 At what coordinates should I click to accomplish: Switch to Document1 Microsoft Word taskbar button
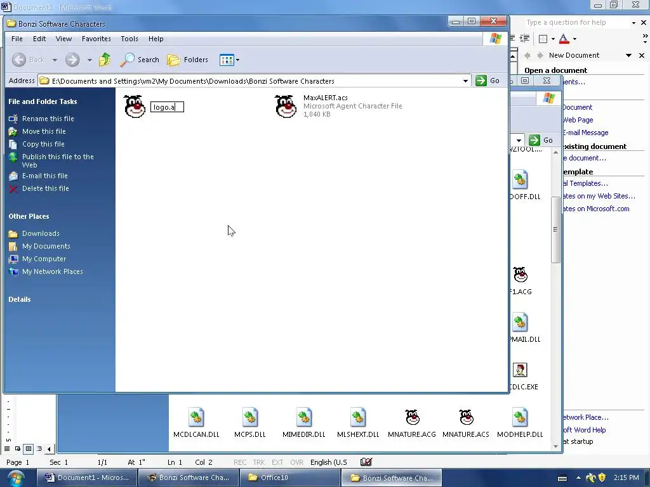(x=86, y=477)
